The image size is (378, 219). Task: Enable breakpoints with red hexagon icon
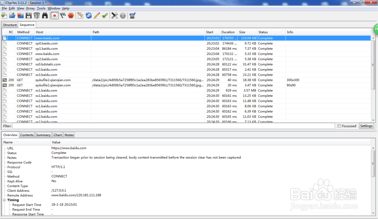coord(71,15)
